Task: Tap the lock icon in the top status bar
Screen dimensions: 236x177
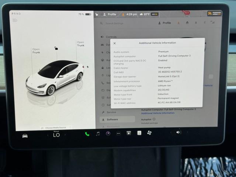Action: click(x=97, y=14)
